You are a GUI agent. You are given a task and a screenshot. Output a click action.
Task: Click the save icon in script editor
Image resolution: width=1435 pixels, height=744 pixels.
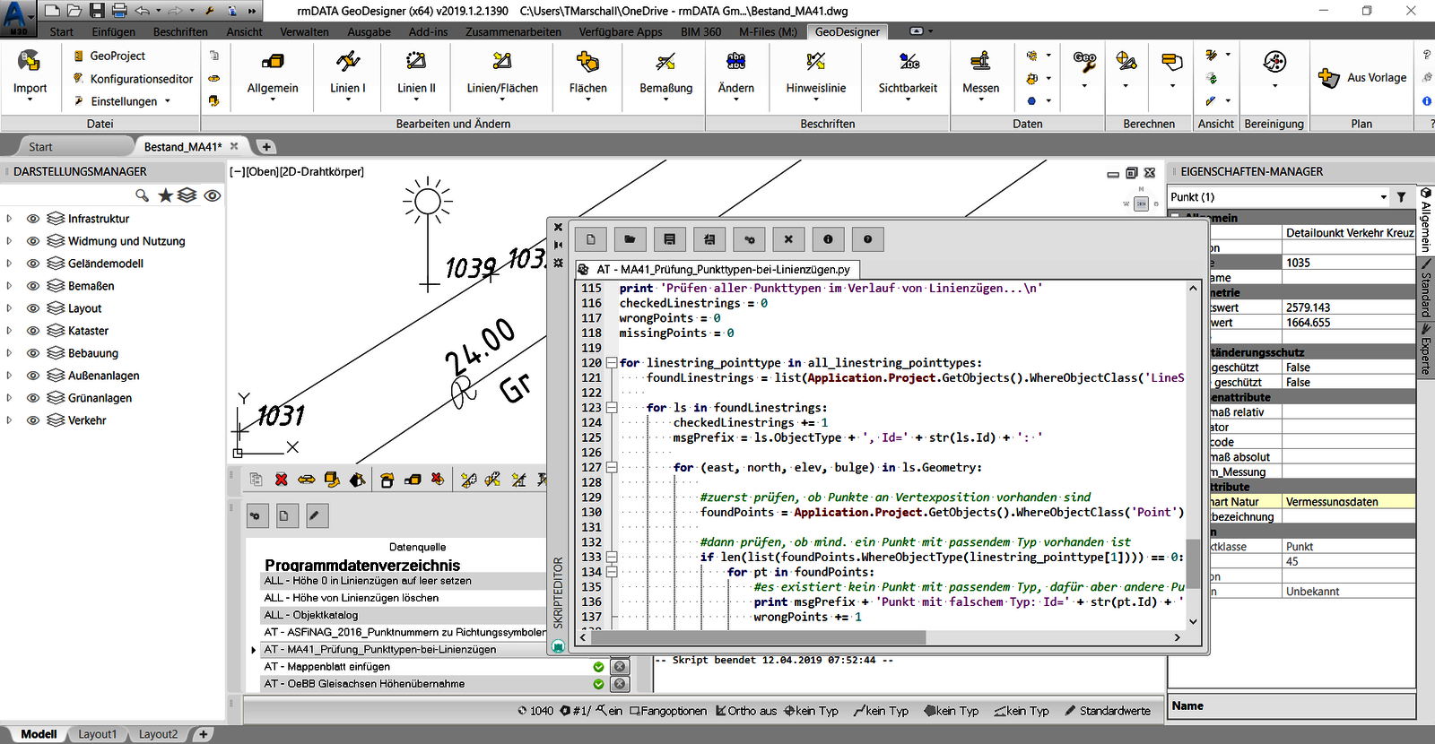[x=669, y=239]
